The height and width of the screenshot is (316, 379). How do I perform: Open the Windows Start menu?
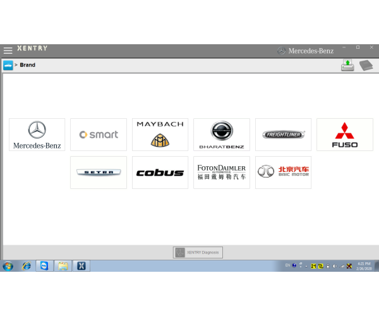(x=8, y=266)
